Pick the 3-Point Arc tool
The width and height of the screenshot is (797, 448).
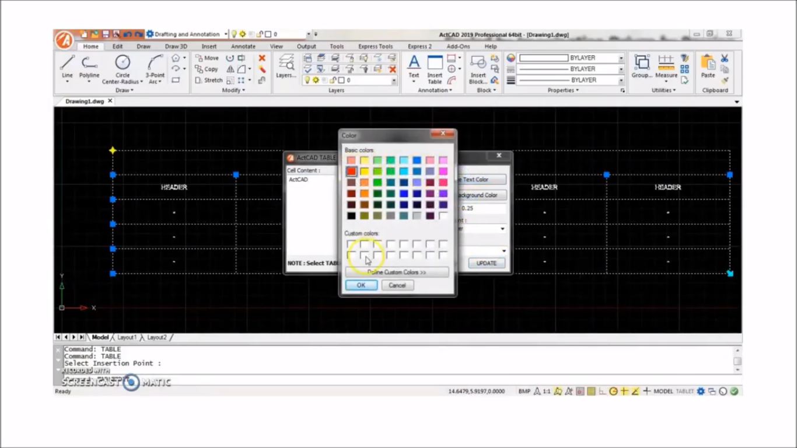point(155,69)
